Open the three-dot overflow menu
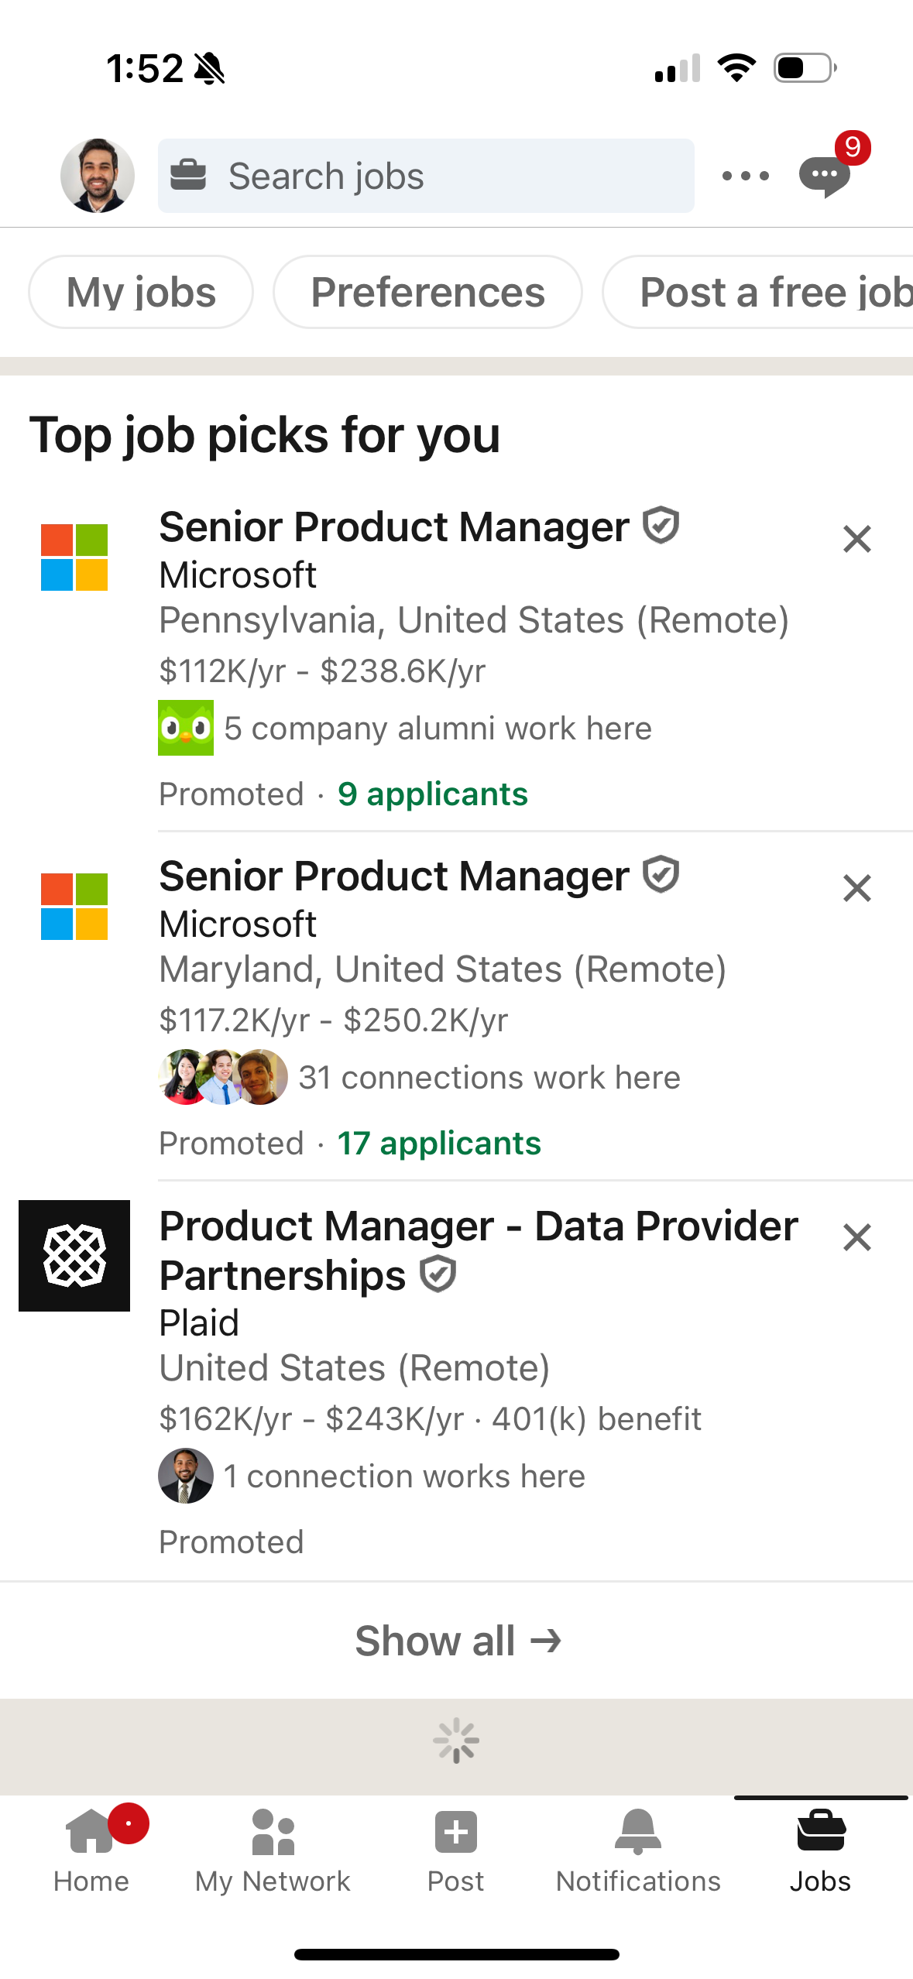The width and height of the screenshot is (913, 1979). [744, 175]
